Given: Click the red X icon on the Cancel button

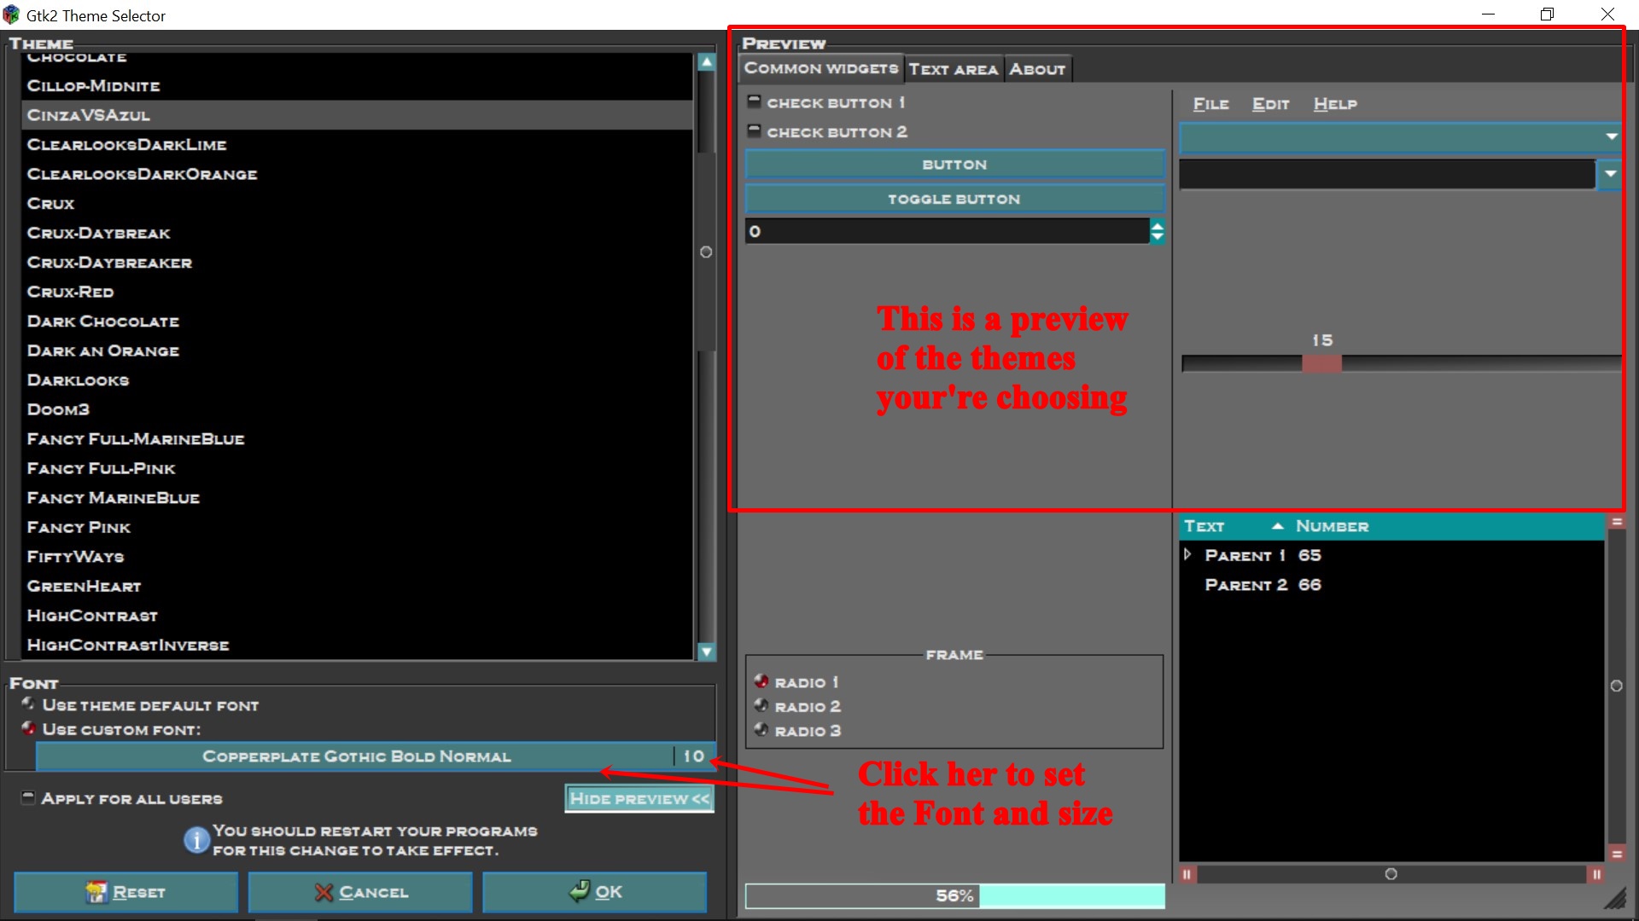Looking at the screenshot, I should coord(325,892).
